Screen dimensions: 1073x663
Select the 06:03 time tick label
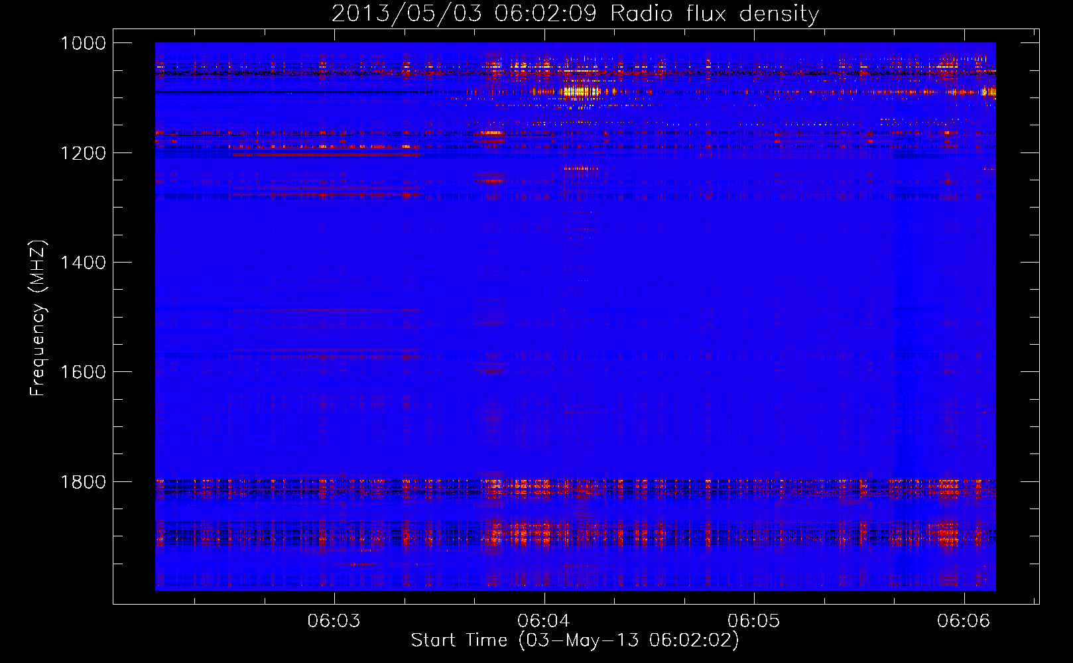tap(334, 621)
